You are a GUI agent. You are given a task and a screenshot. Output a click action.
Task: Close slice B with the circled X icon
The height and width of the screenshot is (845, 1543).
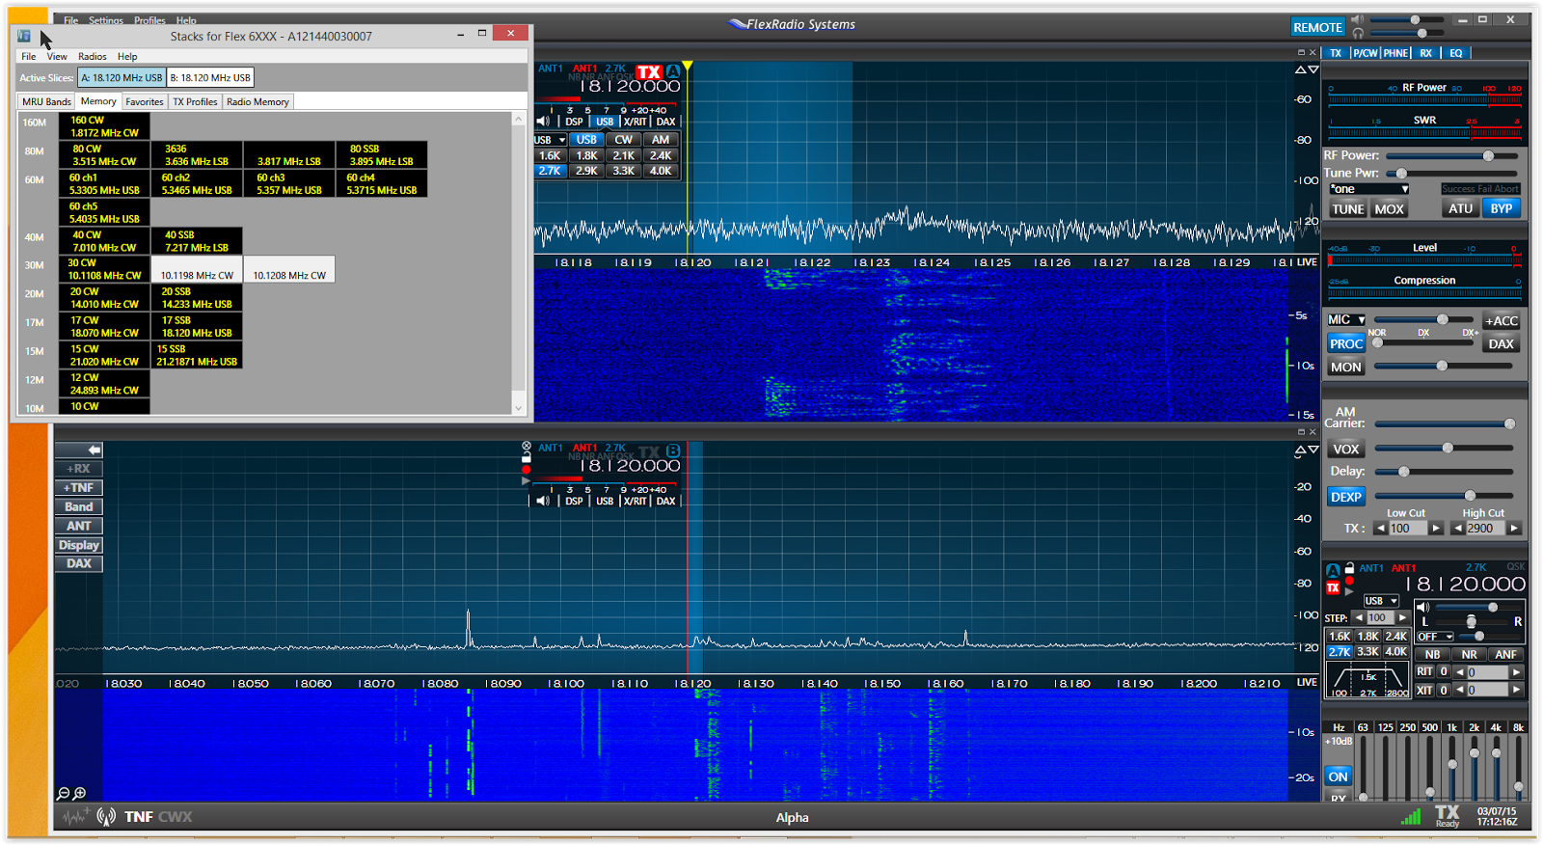pos(527,447)
